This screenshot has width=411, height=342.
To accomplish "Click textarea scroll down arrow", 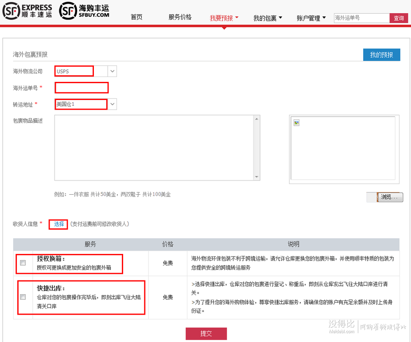I will pyautogui.click(x=256, y=177).
